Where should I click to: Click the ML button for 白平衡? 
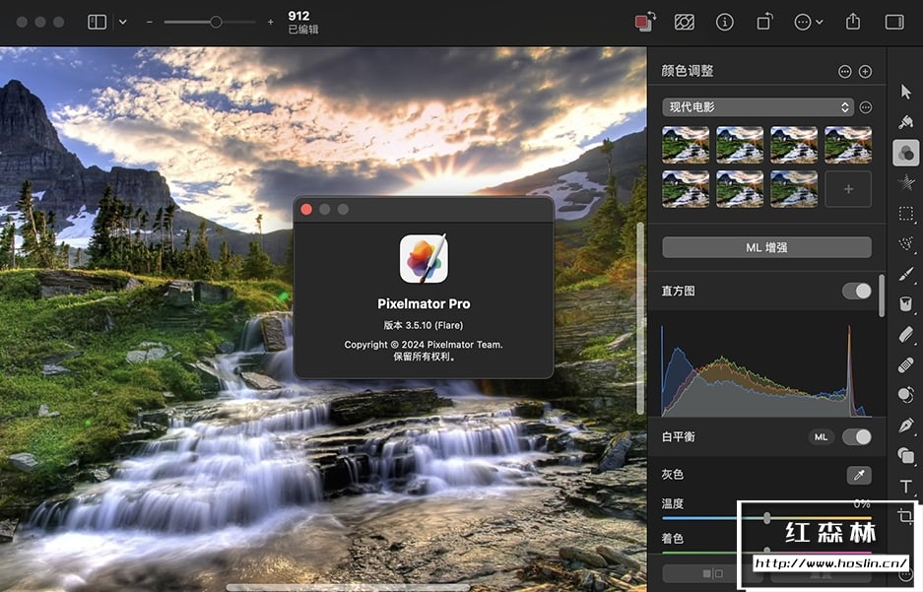click(x=821, y=437)
